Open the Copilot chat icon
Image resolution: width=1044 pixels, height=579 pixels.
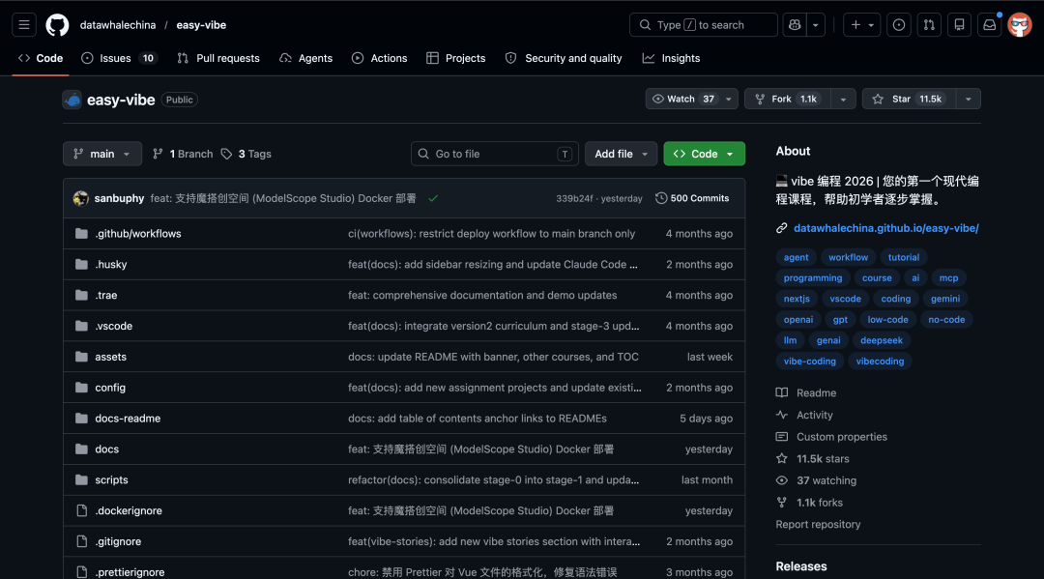[x=795, y=25]
